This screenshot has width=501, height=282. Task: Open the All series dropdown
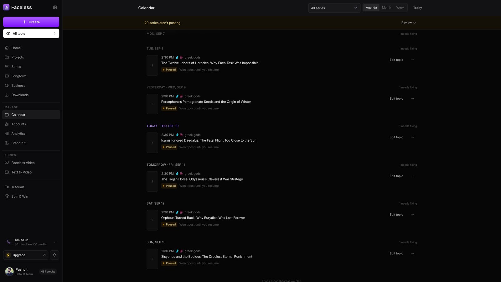[334, 8]
